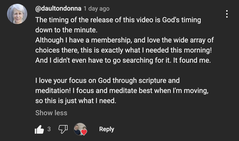Screen dimensions: 239x141
Task: Click the like count number 3
Action: [49, 129]
